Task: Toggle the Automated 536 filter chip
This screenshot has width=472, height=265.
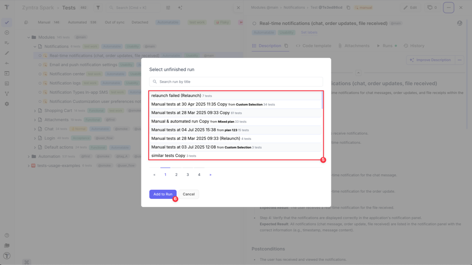Action: (x=82, y=22)
